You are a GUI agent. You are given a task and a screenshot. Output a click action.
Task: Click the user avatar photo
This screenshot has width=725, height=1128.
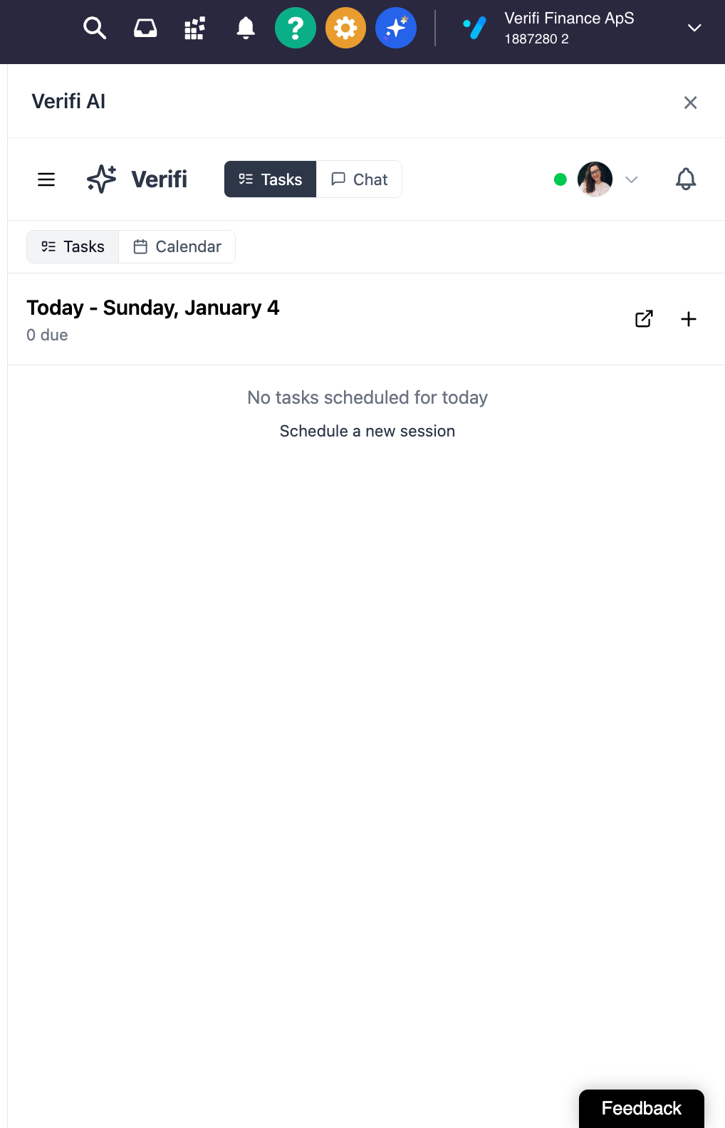(595, 179)
